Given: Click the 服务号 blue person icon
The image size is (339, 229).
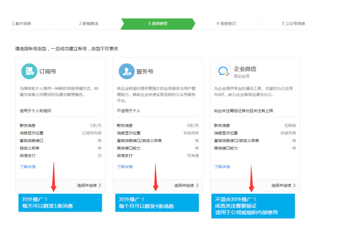Looking at the screenshot, I should coord(127,71).
